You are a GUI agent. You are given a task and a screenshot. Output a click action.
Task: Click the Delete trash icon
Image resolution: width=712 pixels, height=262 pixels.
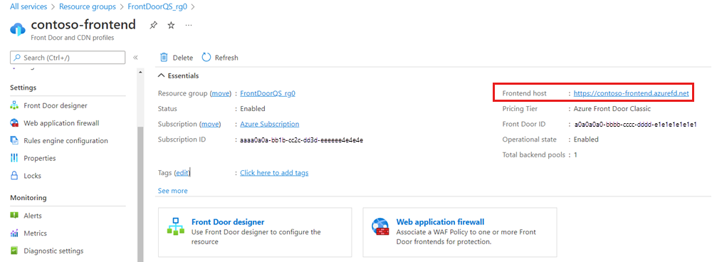click(164, 58)
